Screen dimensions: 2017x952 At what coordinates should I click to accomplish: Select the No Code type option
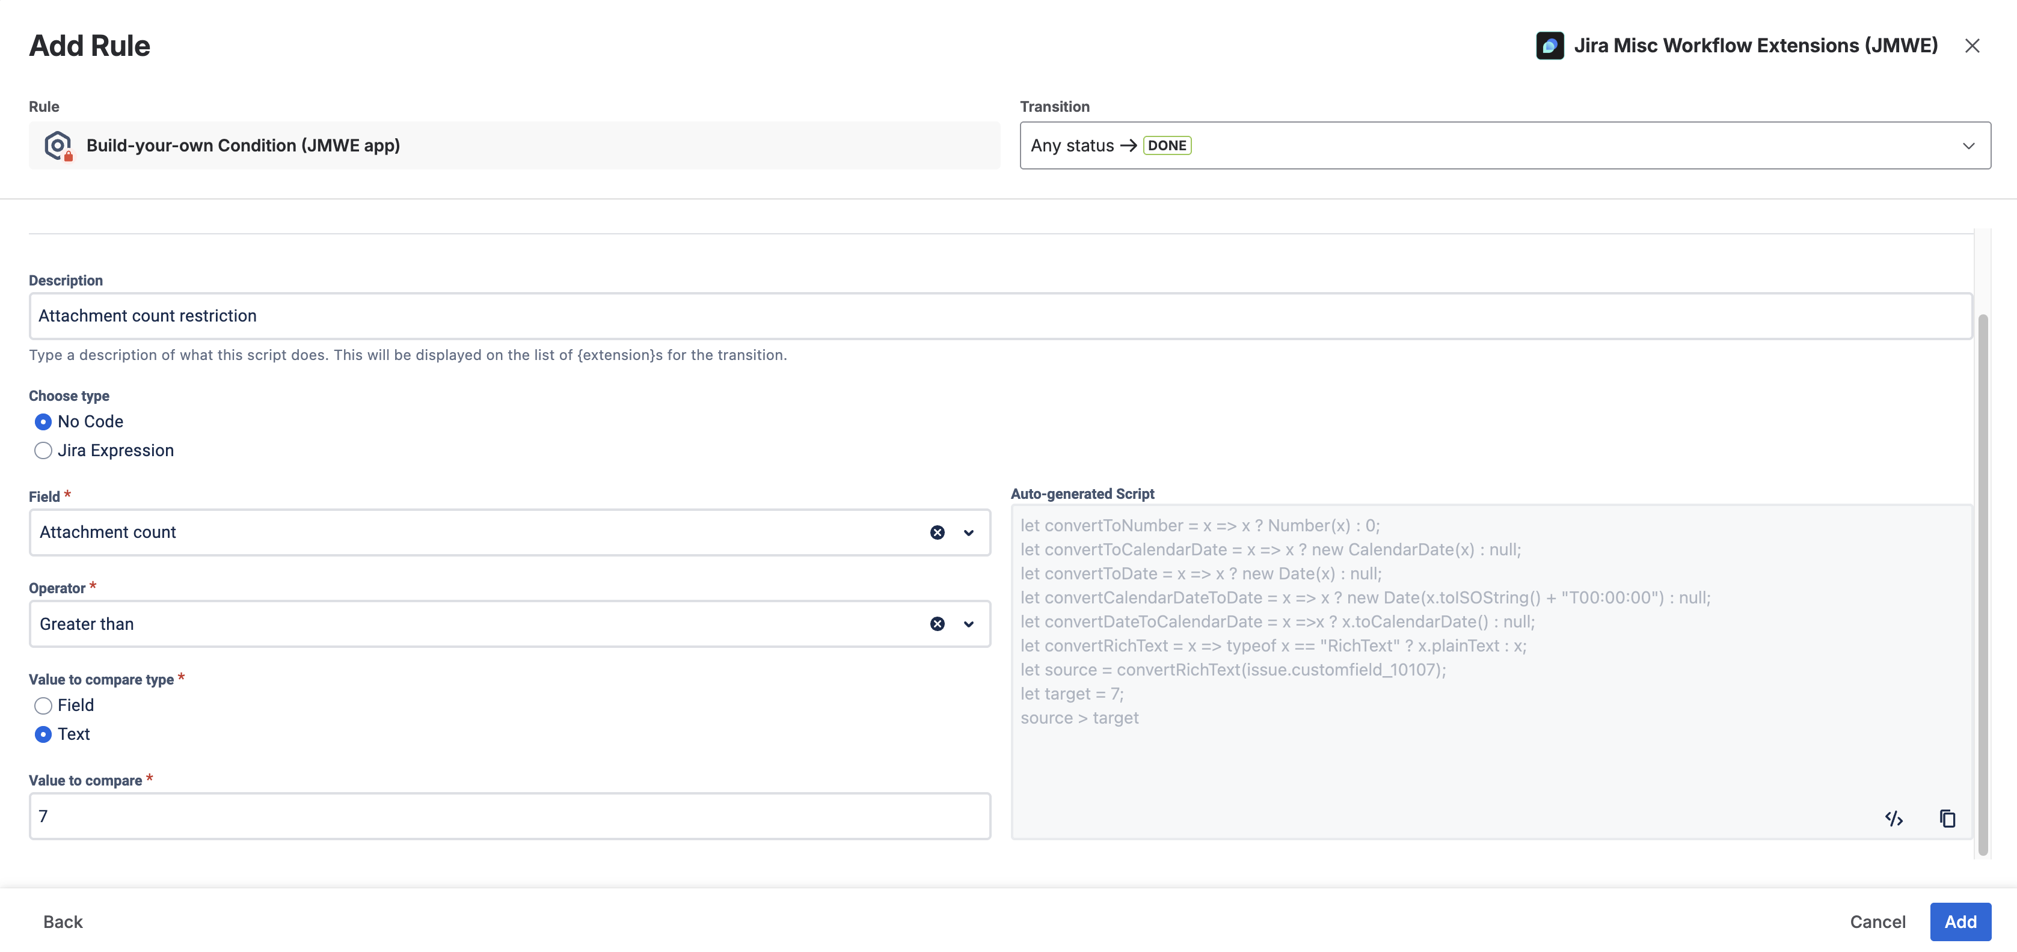[43, 422]
